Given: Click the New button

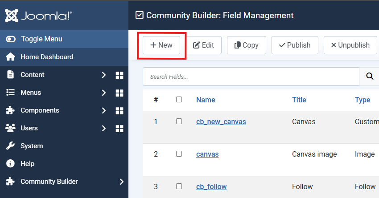Looking at the screenshot, I should coord(161,45).
